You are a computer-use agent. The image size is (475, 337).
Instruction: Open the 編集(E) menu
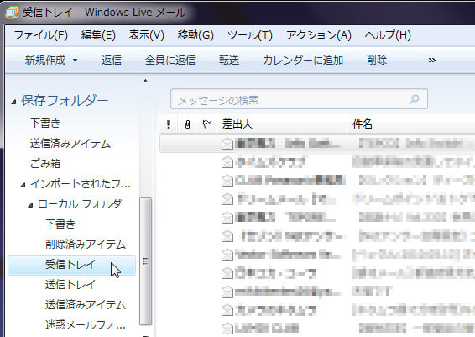tap(98, 35)
